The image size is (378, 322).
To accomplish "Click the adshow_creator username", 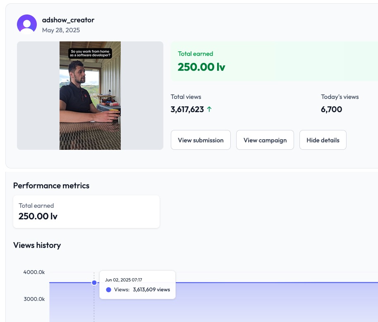I will [68, 20].
